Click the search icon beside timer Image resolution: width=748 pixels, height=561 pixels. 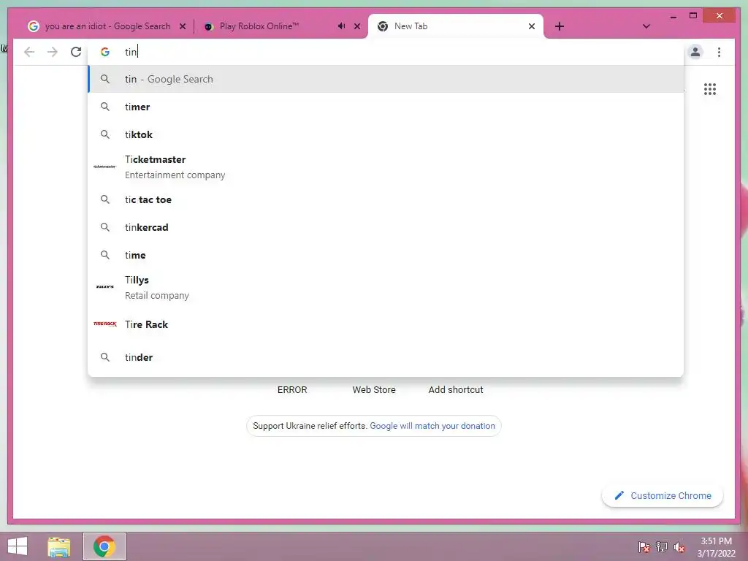105,107
